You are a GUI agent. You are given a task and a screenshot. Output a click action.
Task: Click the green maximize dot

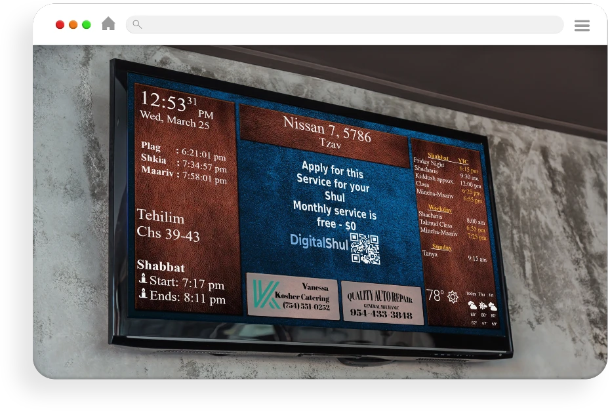(87, 24)
